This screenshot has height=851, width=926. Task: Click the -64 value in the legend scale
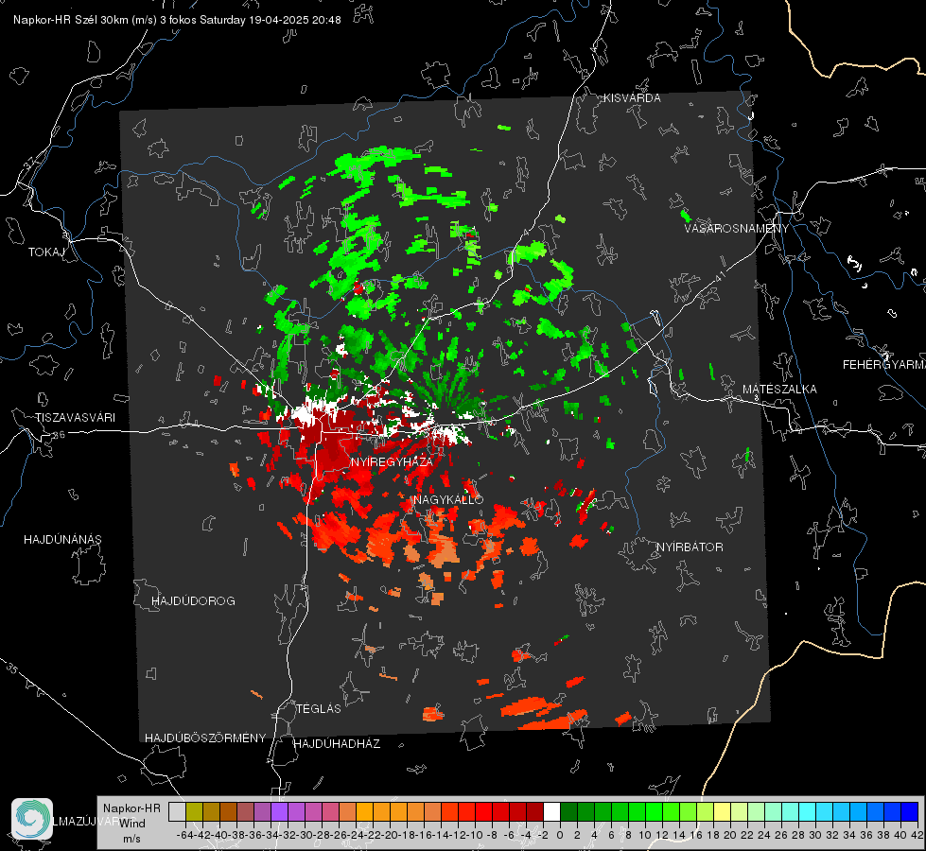click(184, 835)
